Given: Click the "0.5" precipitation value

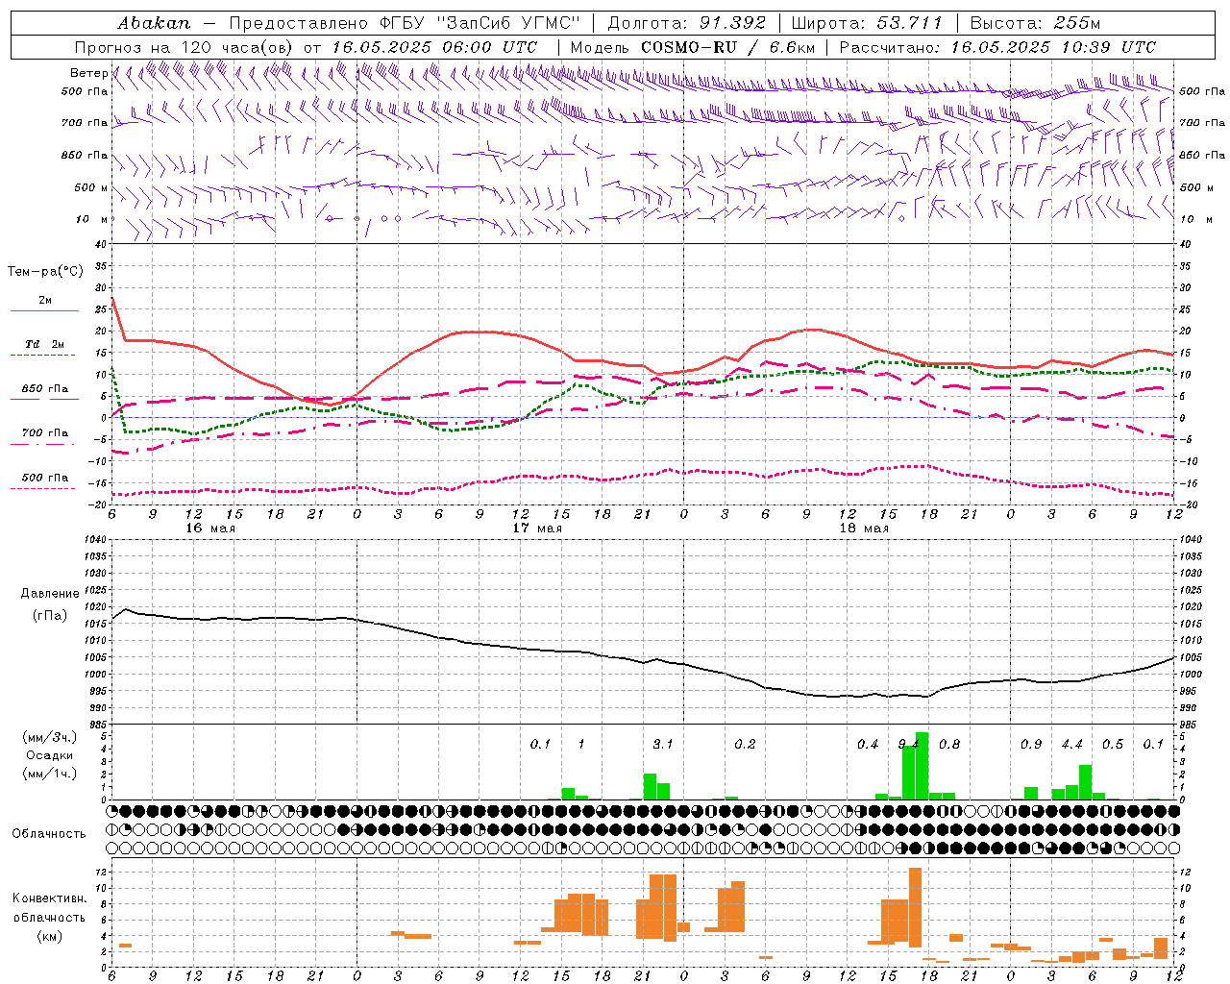Looking at the screenshot, I should [x=1113, y=745].
